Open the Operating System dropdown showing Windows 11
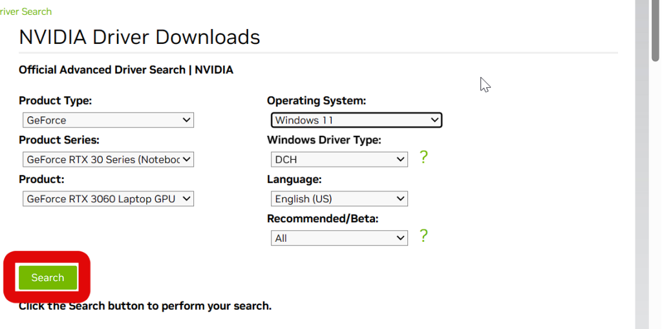Screen dimensions: 662x329 pyautogui.click(x=356, y=120)
